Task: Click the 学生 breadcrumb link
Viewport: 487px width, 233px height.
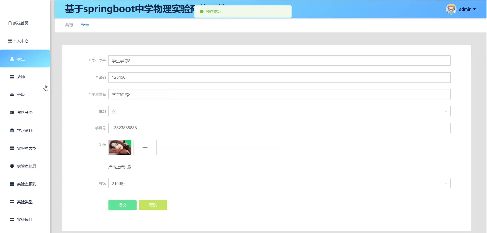Action: pyautogui.click(x=85, y=25)
